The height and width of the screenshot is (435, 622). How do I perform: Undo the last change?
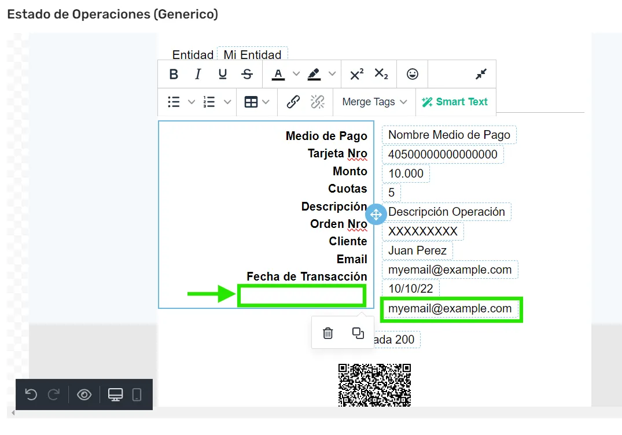coord(31,395)
